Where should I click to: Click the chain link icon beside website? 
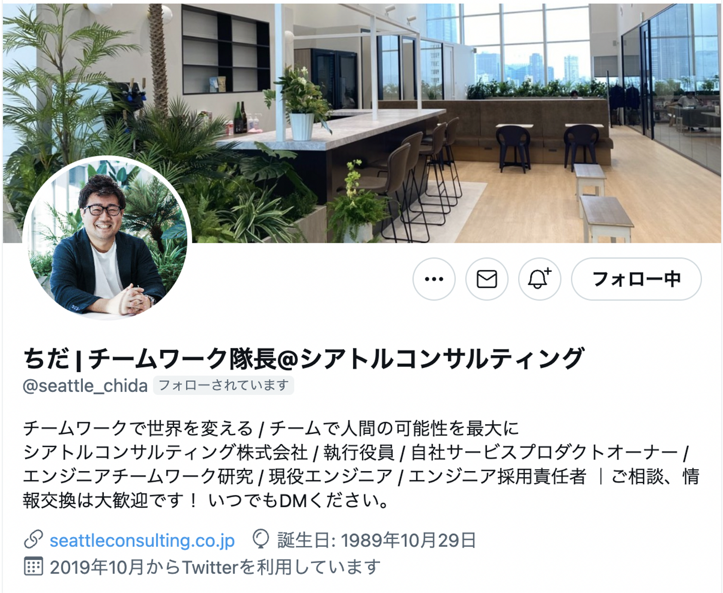click(x=33, y=540)
